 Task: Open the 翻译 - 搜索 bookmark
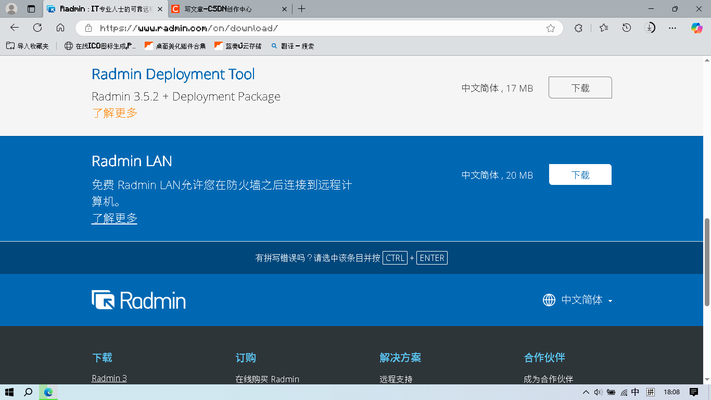click(293, 46)
